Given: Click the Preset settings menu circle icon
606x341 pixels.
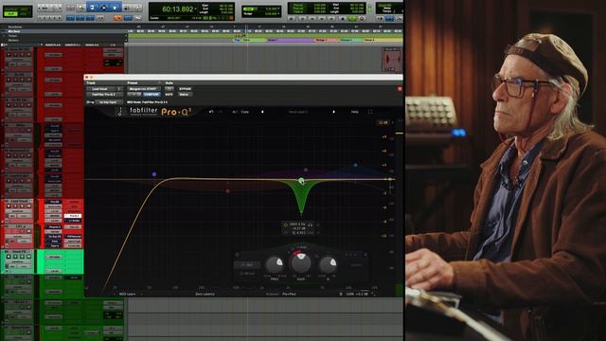Looking at the screenshot, I should click(159, 82).
